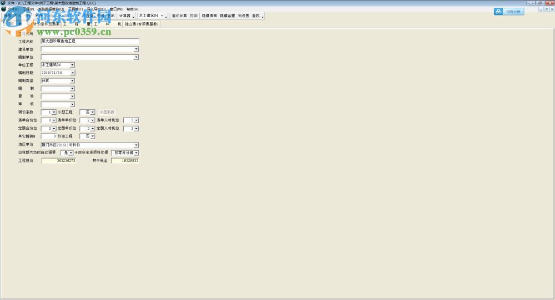Open the 帮助(H) menu

click(x=133, y=9)
